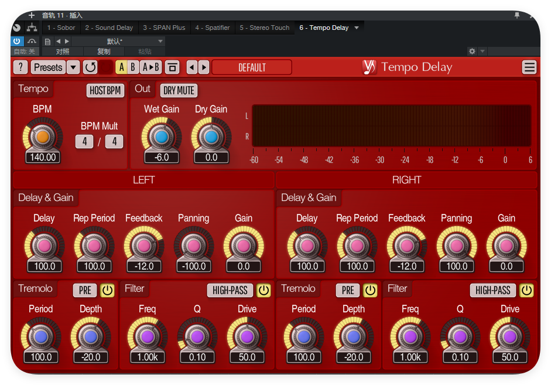The height and width of the screenshot is (385, 551).
Task: Toggle left Filter power button
Action: click(263, 291)
